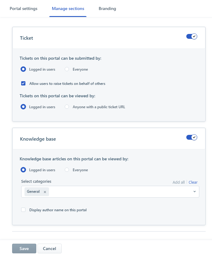Screen dimensions: 212x257
Task: Uncheck Allow users to raise tickets on behalf
Action: click(23, 83)
